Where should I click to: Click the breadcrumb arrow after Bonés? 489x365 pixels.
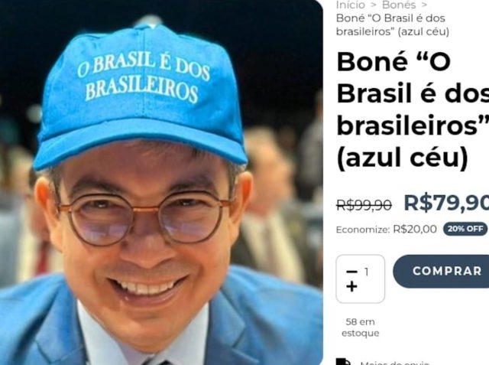pos(424,5)
